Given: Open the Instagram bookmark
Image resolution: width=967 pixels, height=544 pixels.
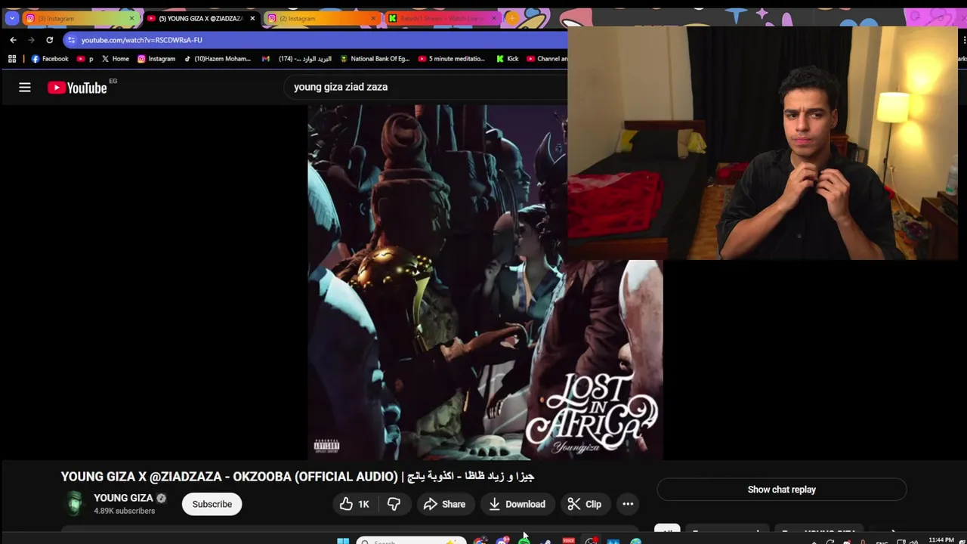Looking at the screenshot, I should [x=156, y=59].
